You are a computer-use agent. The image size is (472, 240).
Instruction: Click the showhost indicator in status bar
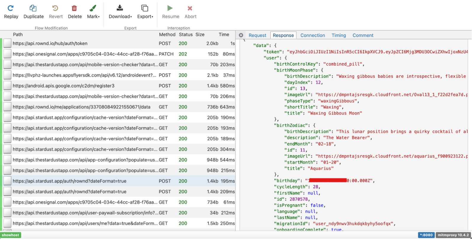11,235
